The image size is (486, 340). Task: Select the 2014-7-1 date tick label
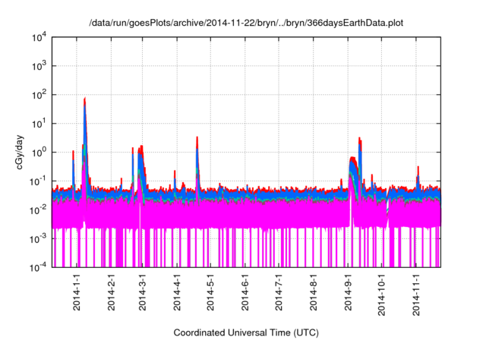point(279,294)
